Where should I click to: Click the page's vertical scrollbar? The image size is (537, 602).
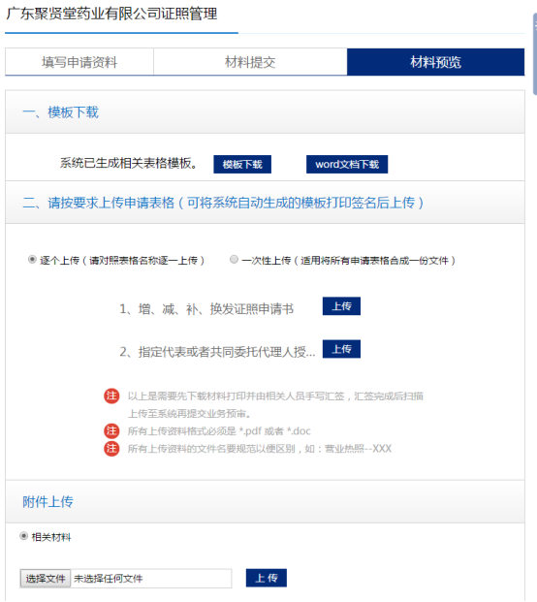pos(535,53)
